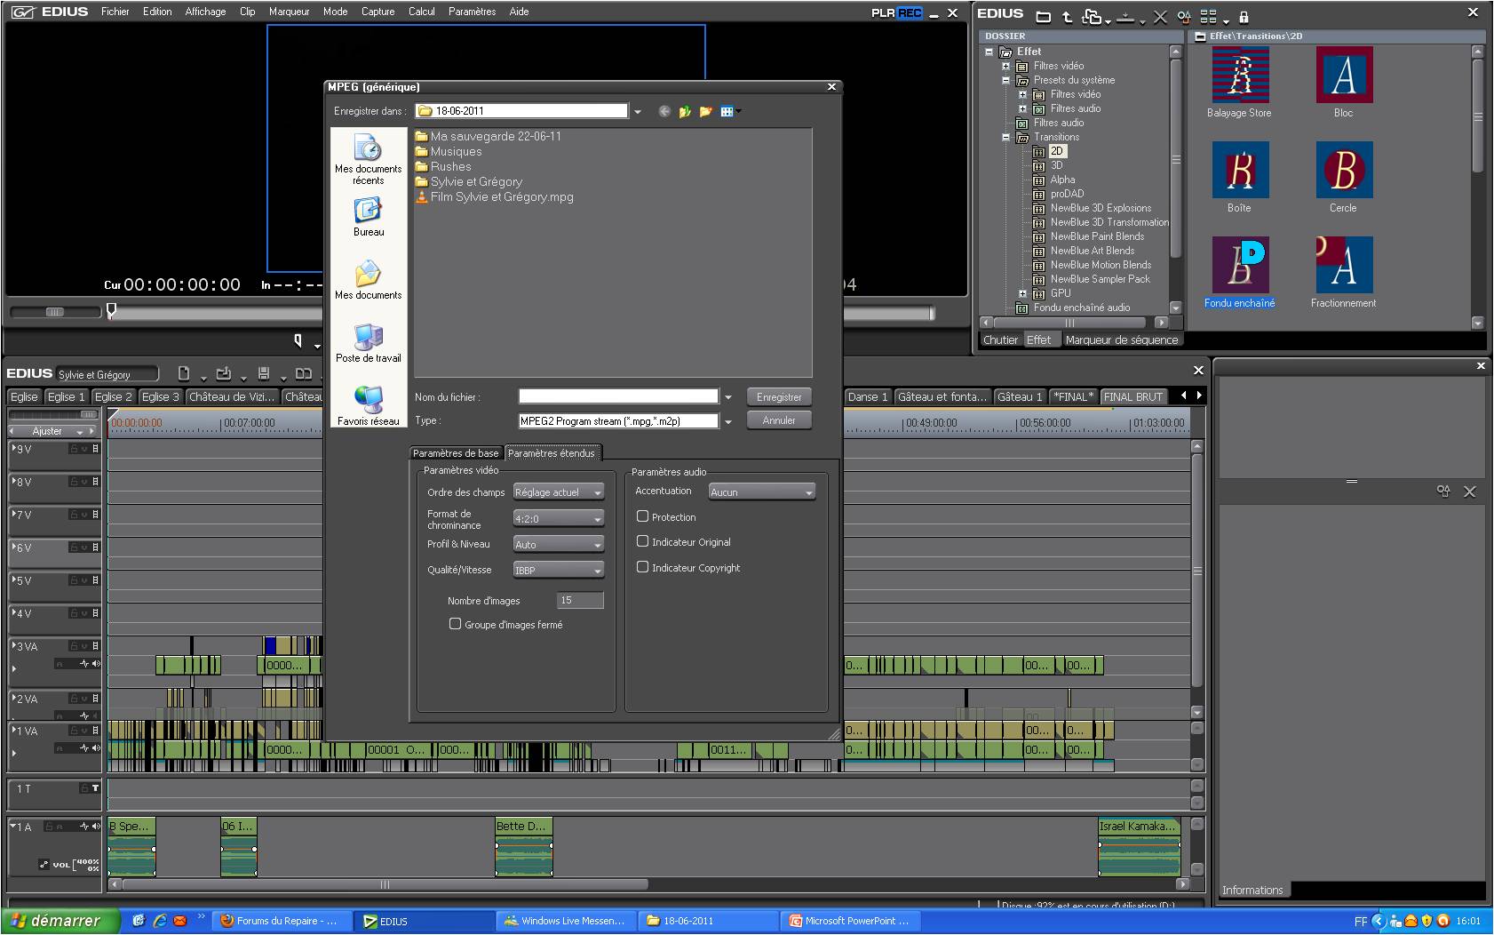The width and height of the screenshot is (1494, 935).
Task: Toggle the padlock icon in effect palette toolbar
Action: point(1244,16)
